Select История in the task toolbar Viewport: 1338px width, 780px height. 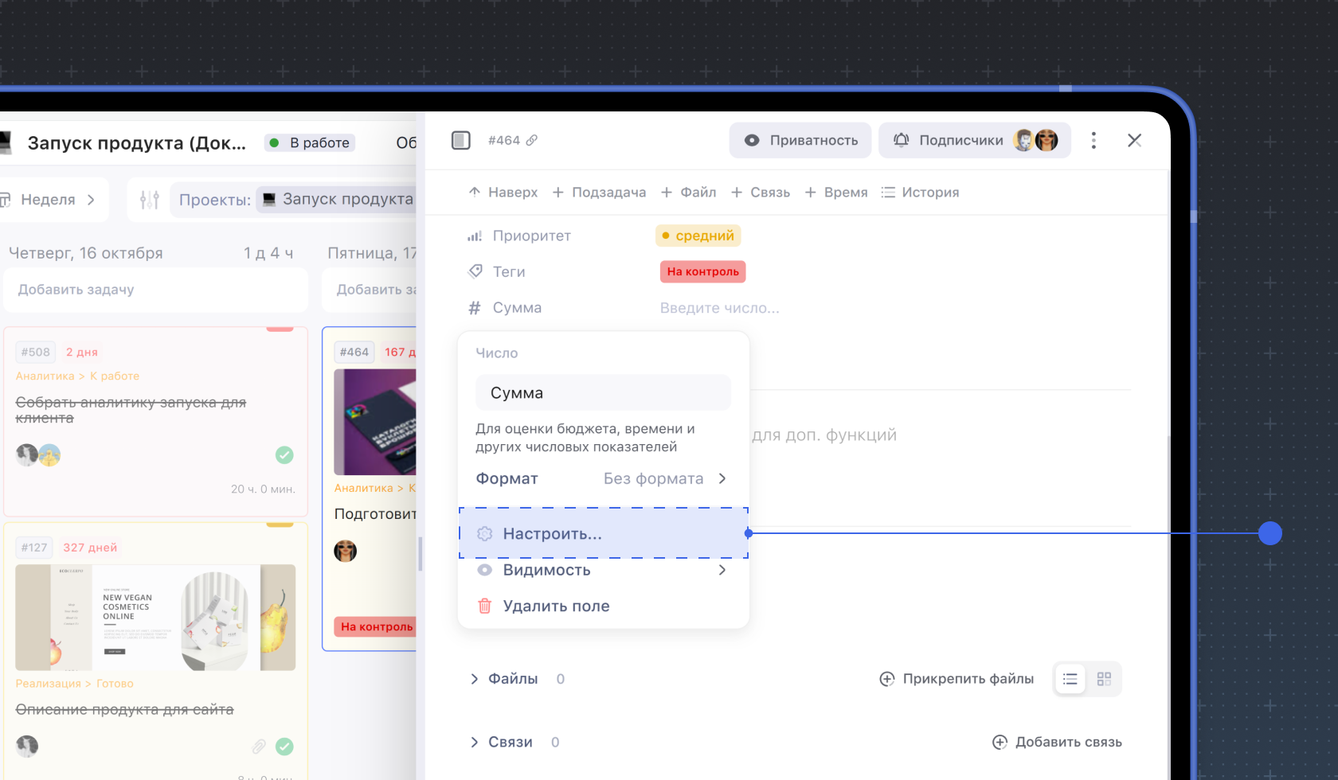click(x=920, y=193)
